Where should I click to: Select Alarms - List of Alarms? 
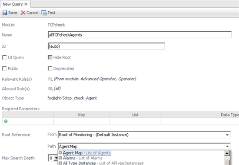tap(83, 158)
